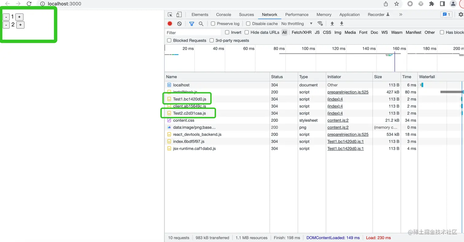Open the DevTools settings gear
Screen dimensions: 464x242
coord(461,14)
